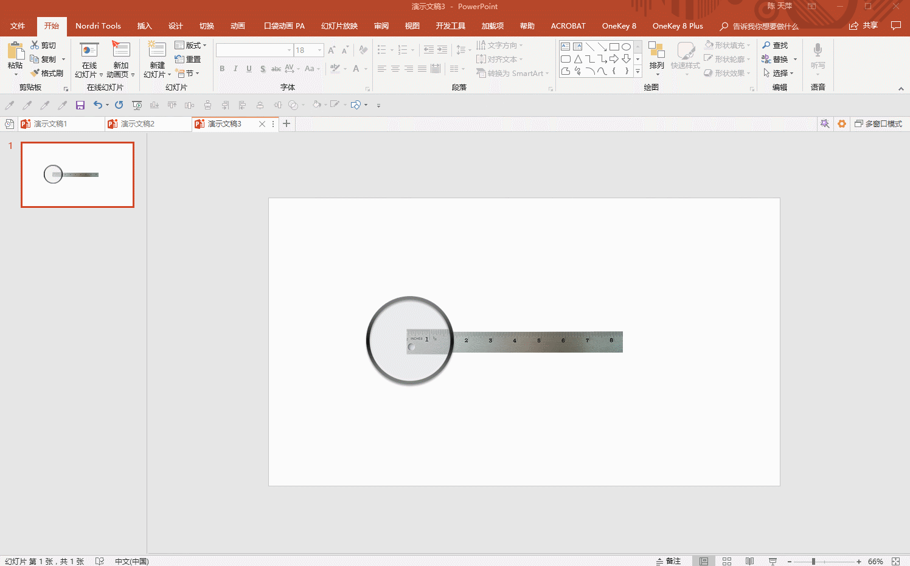Click the zoom slider handle in status bar

pyautogui.click(x=813, y=561)
